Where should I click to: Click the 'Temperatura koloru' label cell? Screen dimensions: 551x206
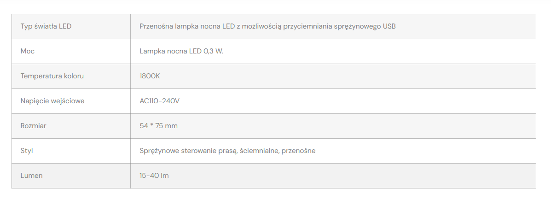click(x=52, y=76)
